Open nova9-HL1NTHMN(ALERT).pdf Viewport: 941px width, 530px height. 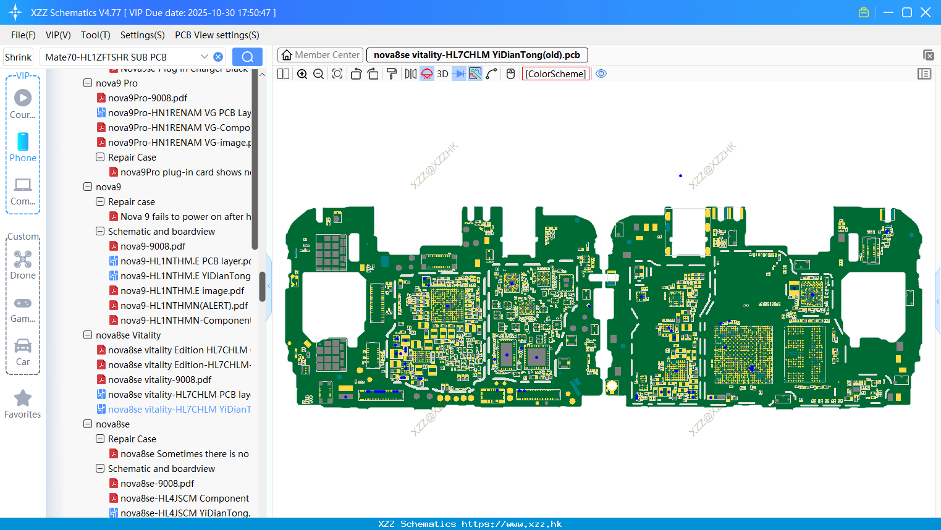[x=184, y=305]
